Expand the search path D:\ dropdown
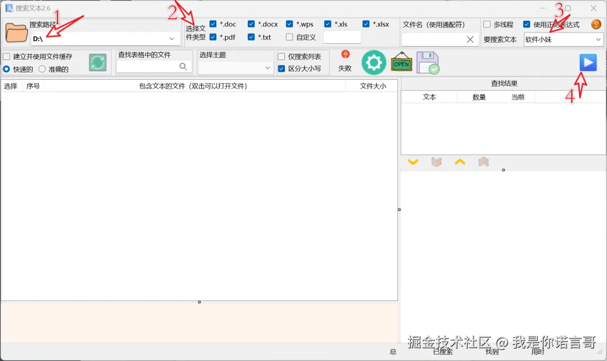 (x=171, y=39)
